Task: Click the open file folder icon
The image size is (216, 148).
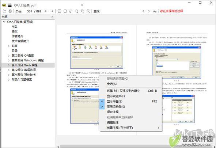Action: 4,11
